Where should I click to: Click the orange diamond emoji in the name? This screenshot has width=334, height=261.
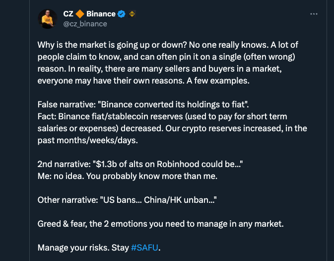click(80, 14)
